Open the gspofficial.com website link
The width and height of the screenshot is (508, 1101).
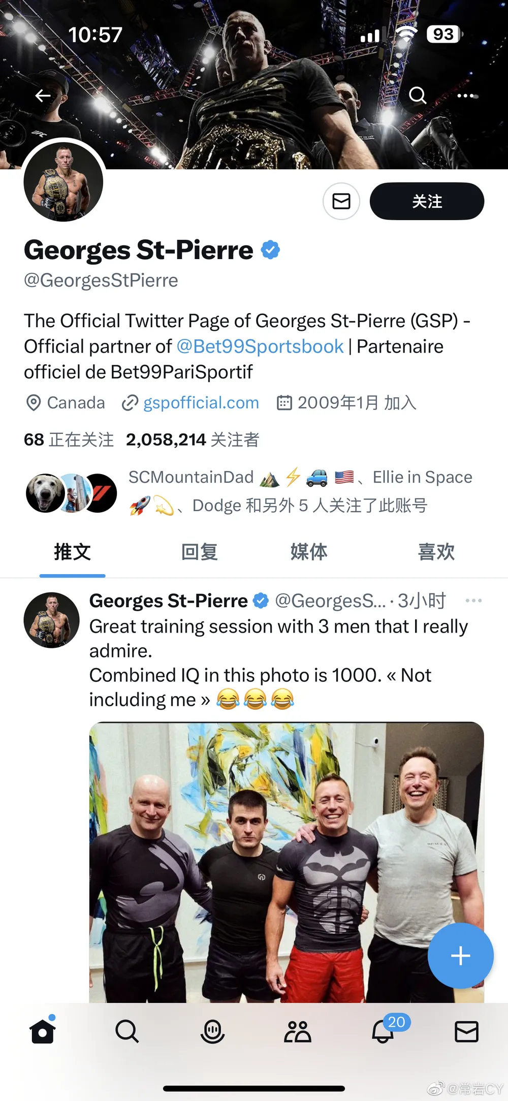pyautogui.click(x=201, y=403)
